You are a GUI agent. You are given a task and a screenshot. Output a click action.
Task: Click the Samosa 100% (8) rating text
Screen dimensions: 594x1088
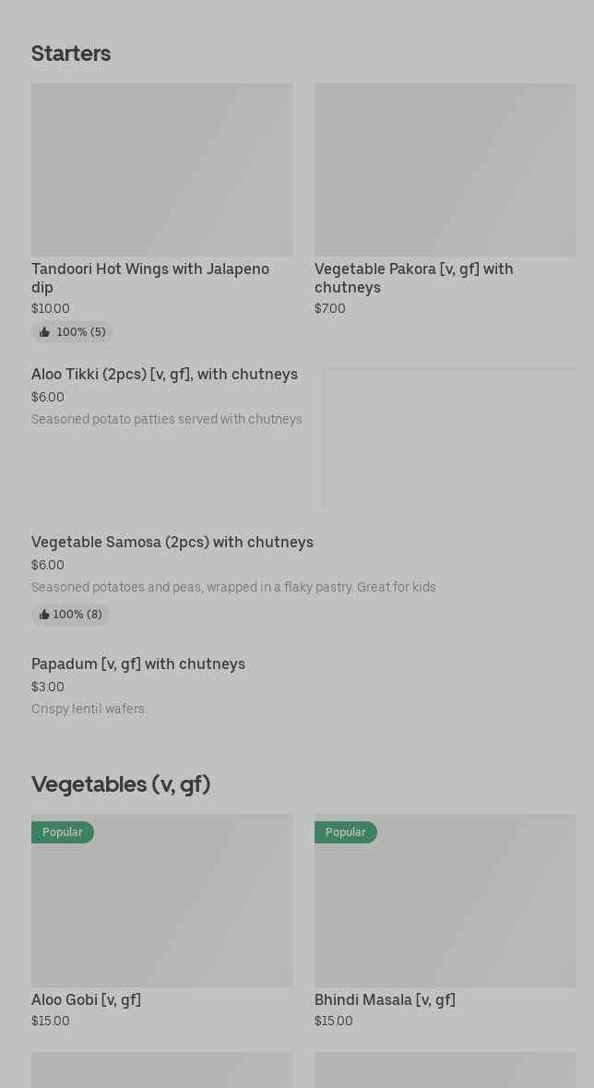coord(77,615)
